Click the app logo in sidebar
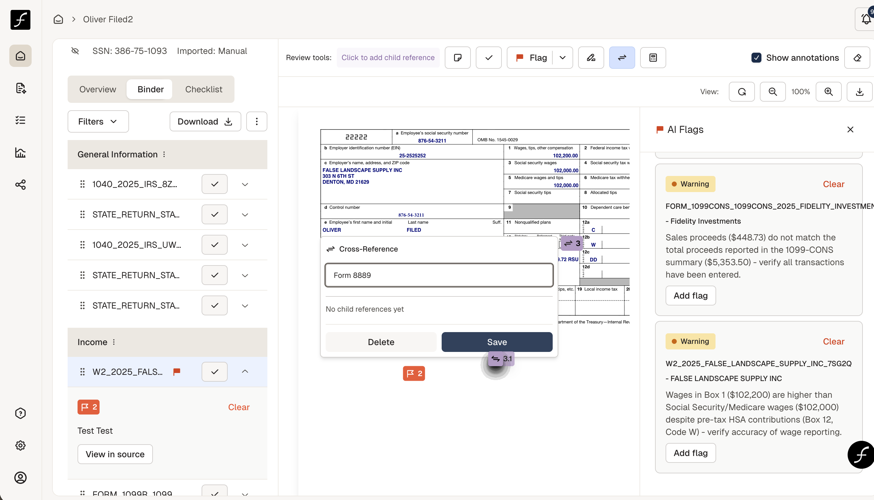874x500 pixels. (x=20, y=20)
